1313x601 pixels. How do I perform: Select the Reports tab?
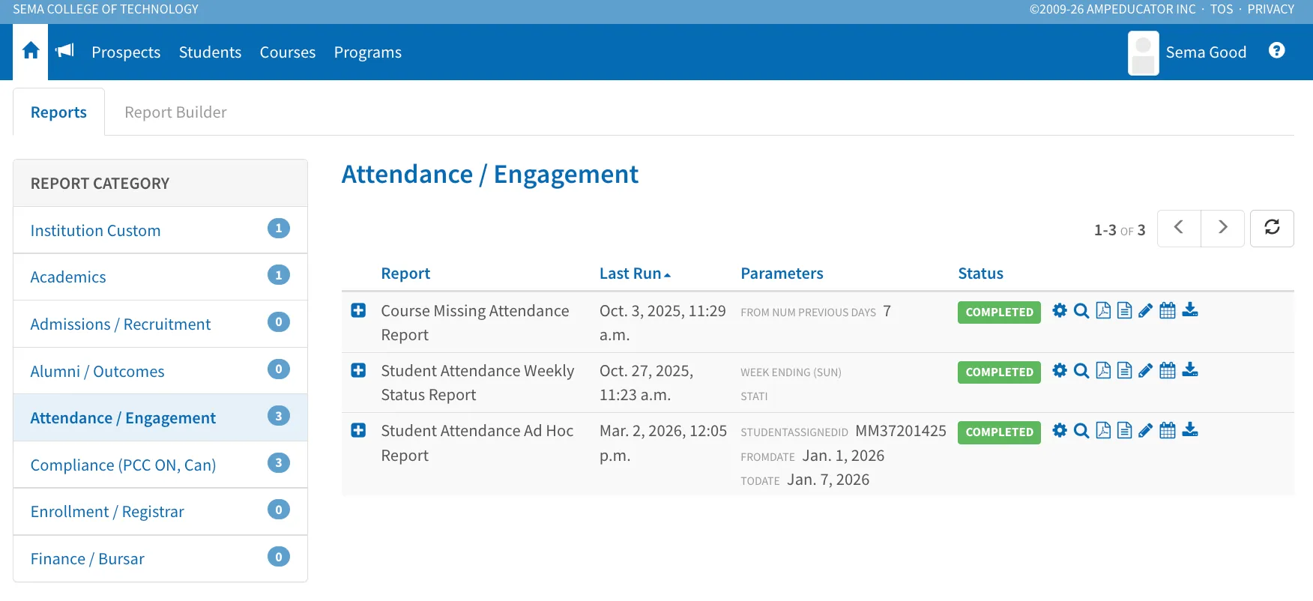[x=58, y=112]
